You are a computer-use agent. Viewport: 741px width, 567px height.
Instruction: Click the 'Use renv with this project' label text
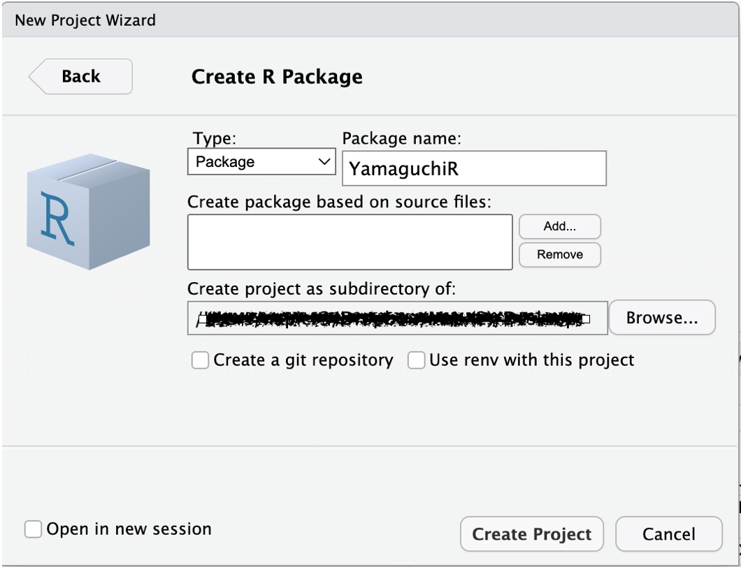(531, 360)
